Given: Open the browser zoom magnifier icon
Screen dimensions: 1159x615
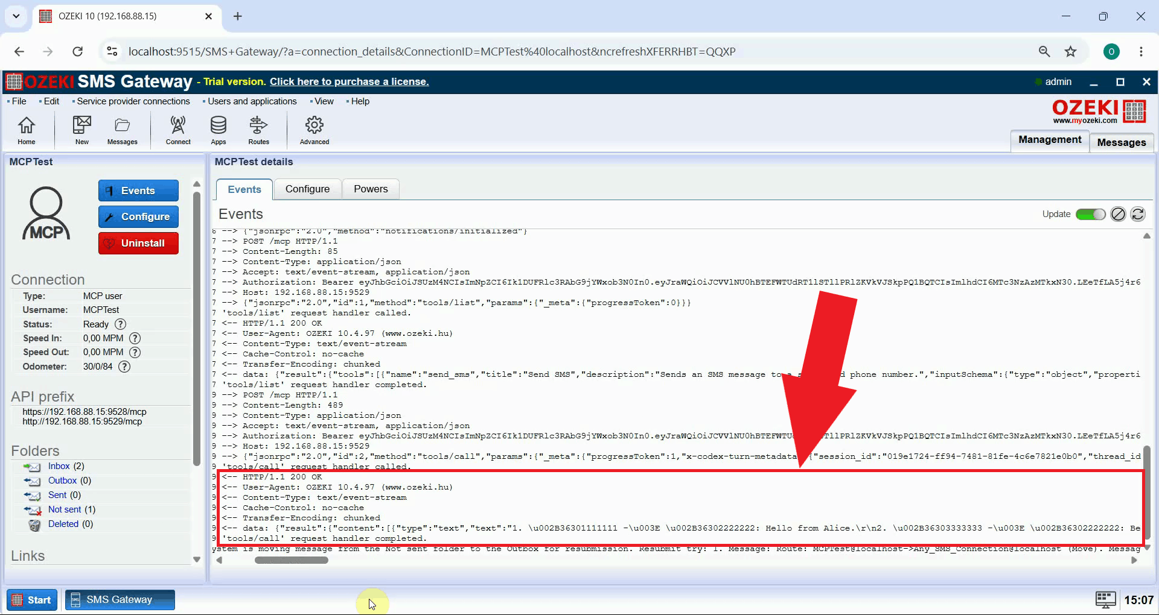Looking at the screenshot, I should (1044, 51).
